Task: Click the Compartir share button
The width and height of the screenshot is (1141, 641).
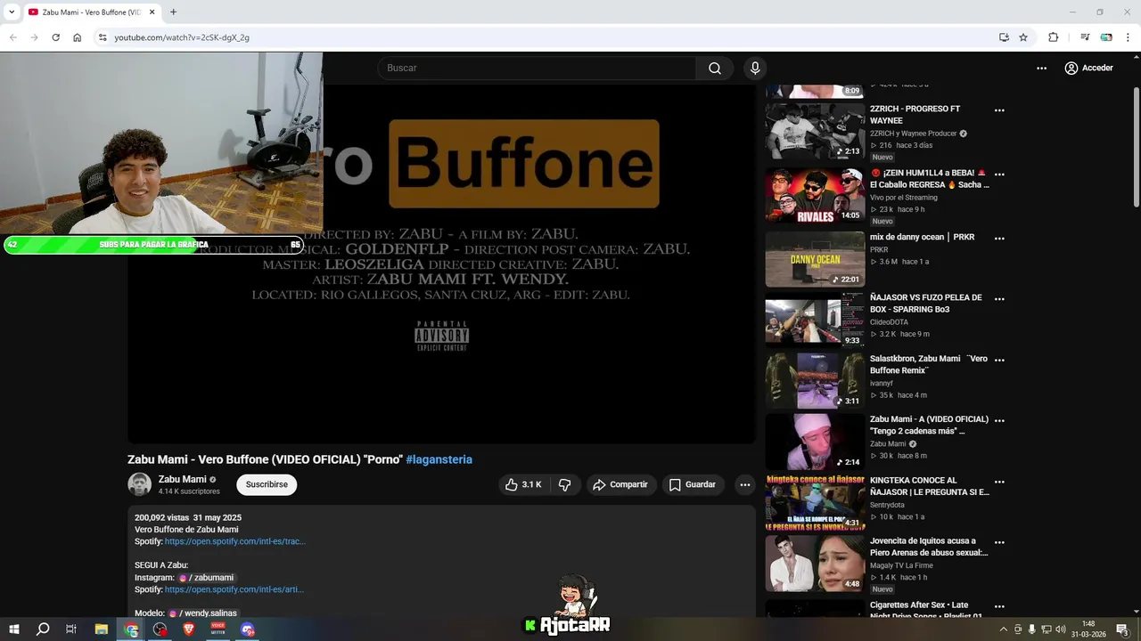Action: point(620,484)
